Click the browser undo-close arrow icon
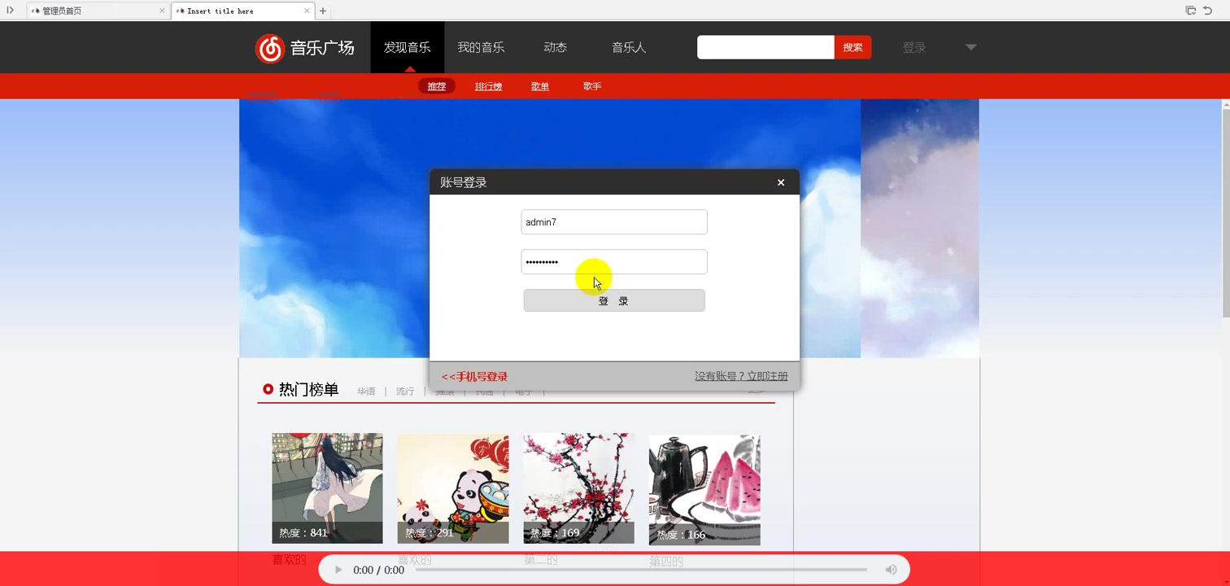Image resolution: width=1230 pixels, height=586 pixels. (1208, 11)
